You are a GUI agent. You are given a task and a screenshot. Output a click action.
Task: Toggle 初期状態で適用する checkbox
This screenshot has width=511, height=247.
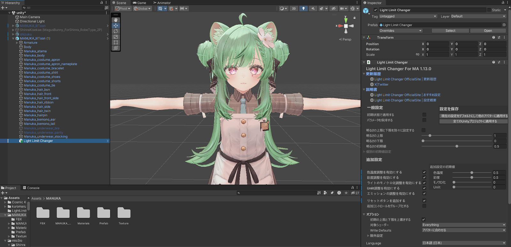click(424, 115)
